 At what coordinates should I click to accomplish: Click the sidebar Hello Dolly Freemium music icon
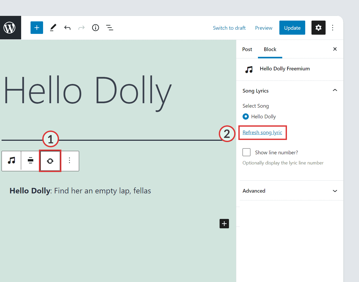(249, 69)
